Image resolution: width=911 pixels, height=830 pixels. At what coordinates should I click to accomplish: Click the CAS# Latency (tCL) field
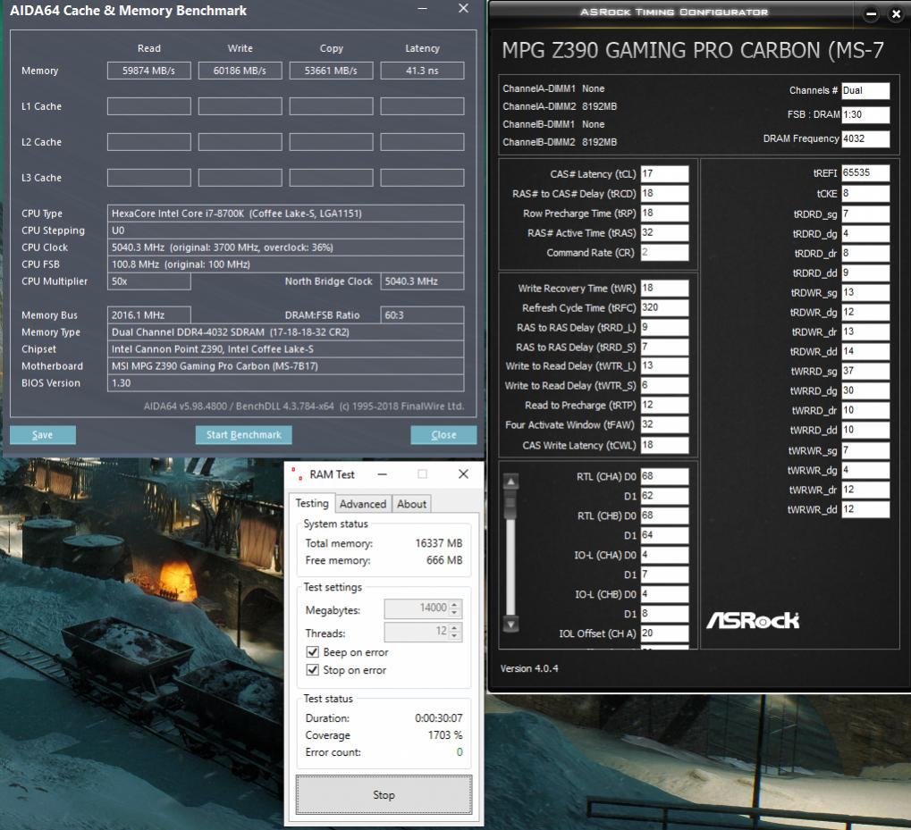[x=664, y=173]
